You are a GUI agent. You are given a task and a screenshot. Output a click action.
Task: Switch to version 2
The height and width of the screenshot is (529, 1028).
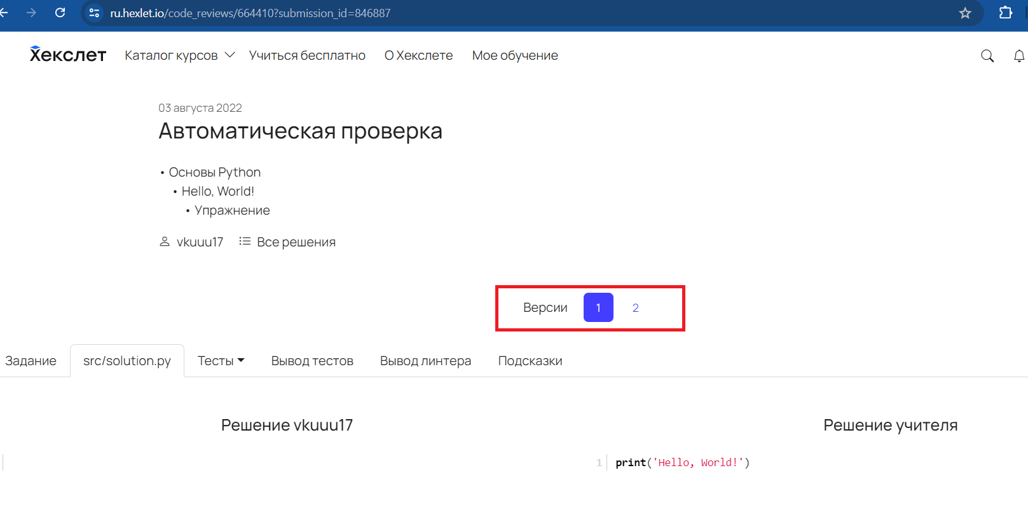coord(635,308)
